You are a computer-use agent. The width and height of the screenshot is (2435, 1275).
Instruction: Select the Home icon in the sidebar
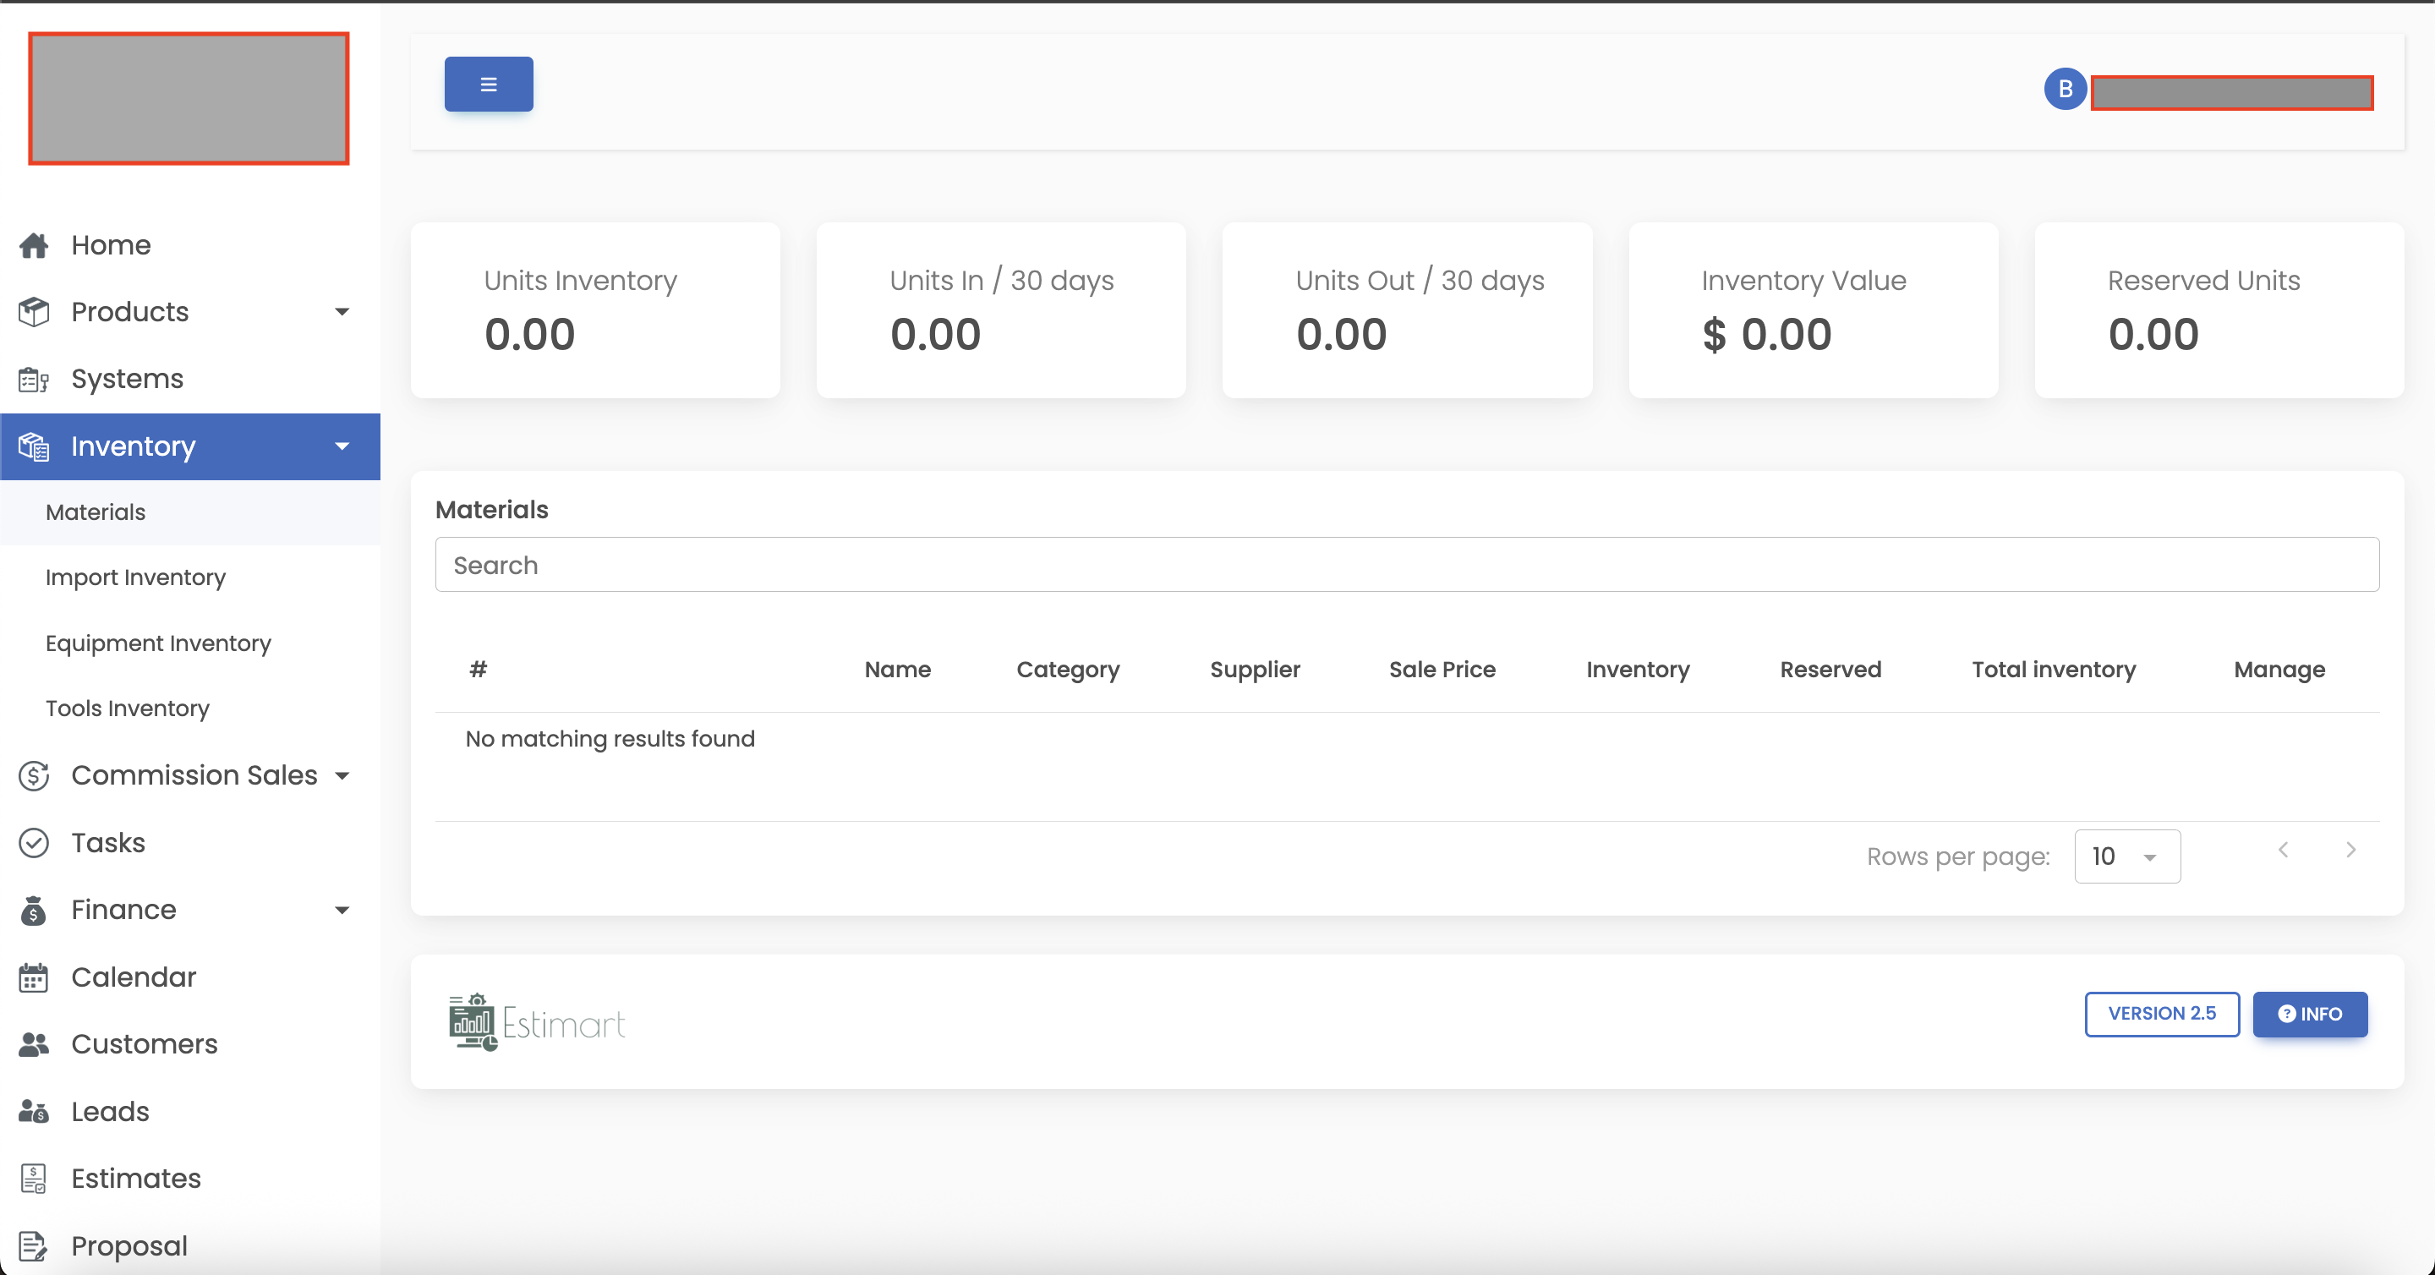pyautogui.click(x=34, y=245)
